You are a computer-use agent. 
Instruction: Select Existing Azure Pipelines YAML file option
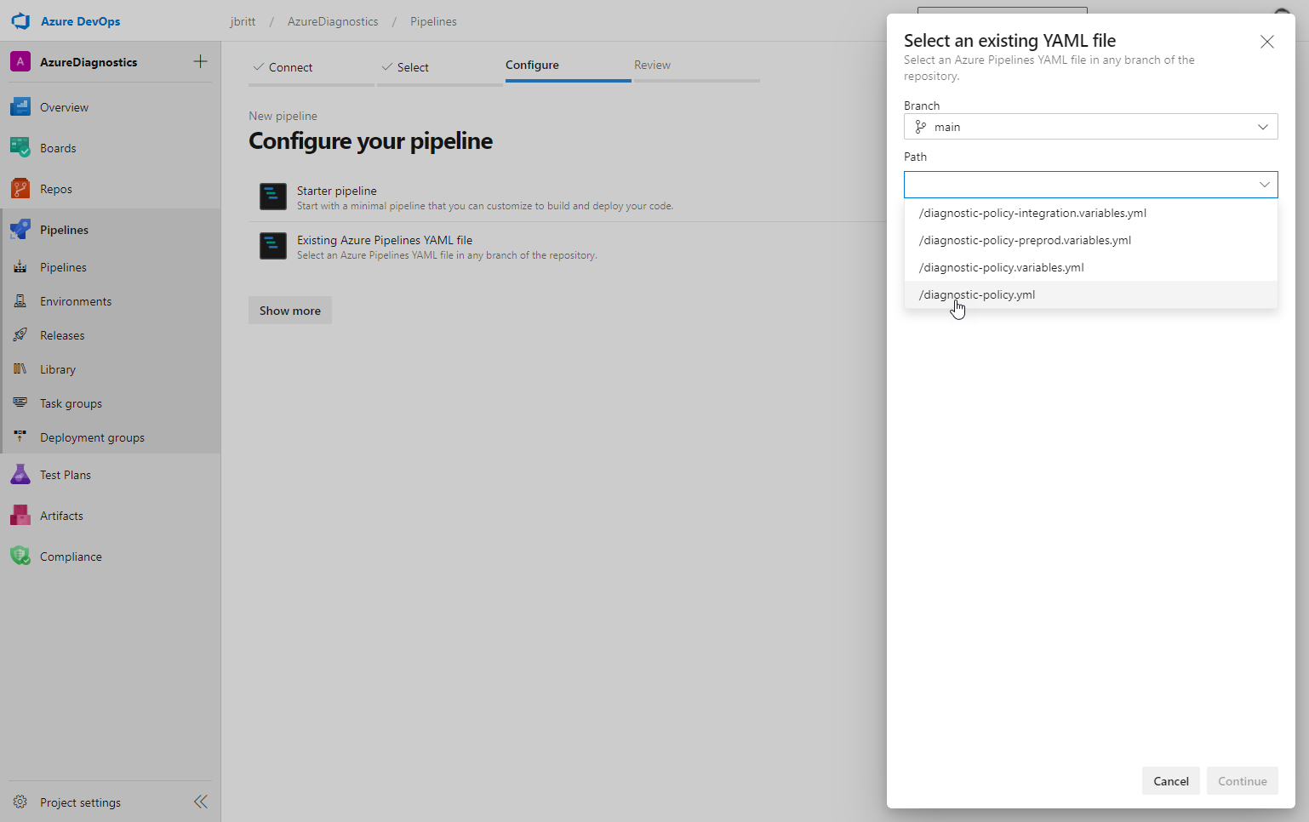(568, 247)
